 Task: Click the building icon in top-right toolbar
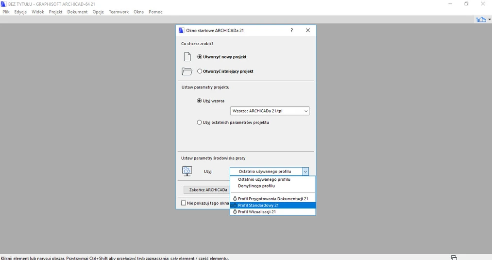[x=481, y=19]
